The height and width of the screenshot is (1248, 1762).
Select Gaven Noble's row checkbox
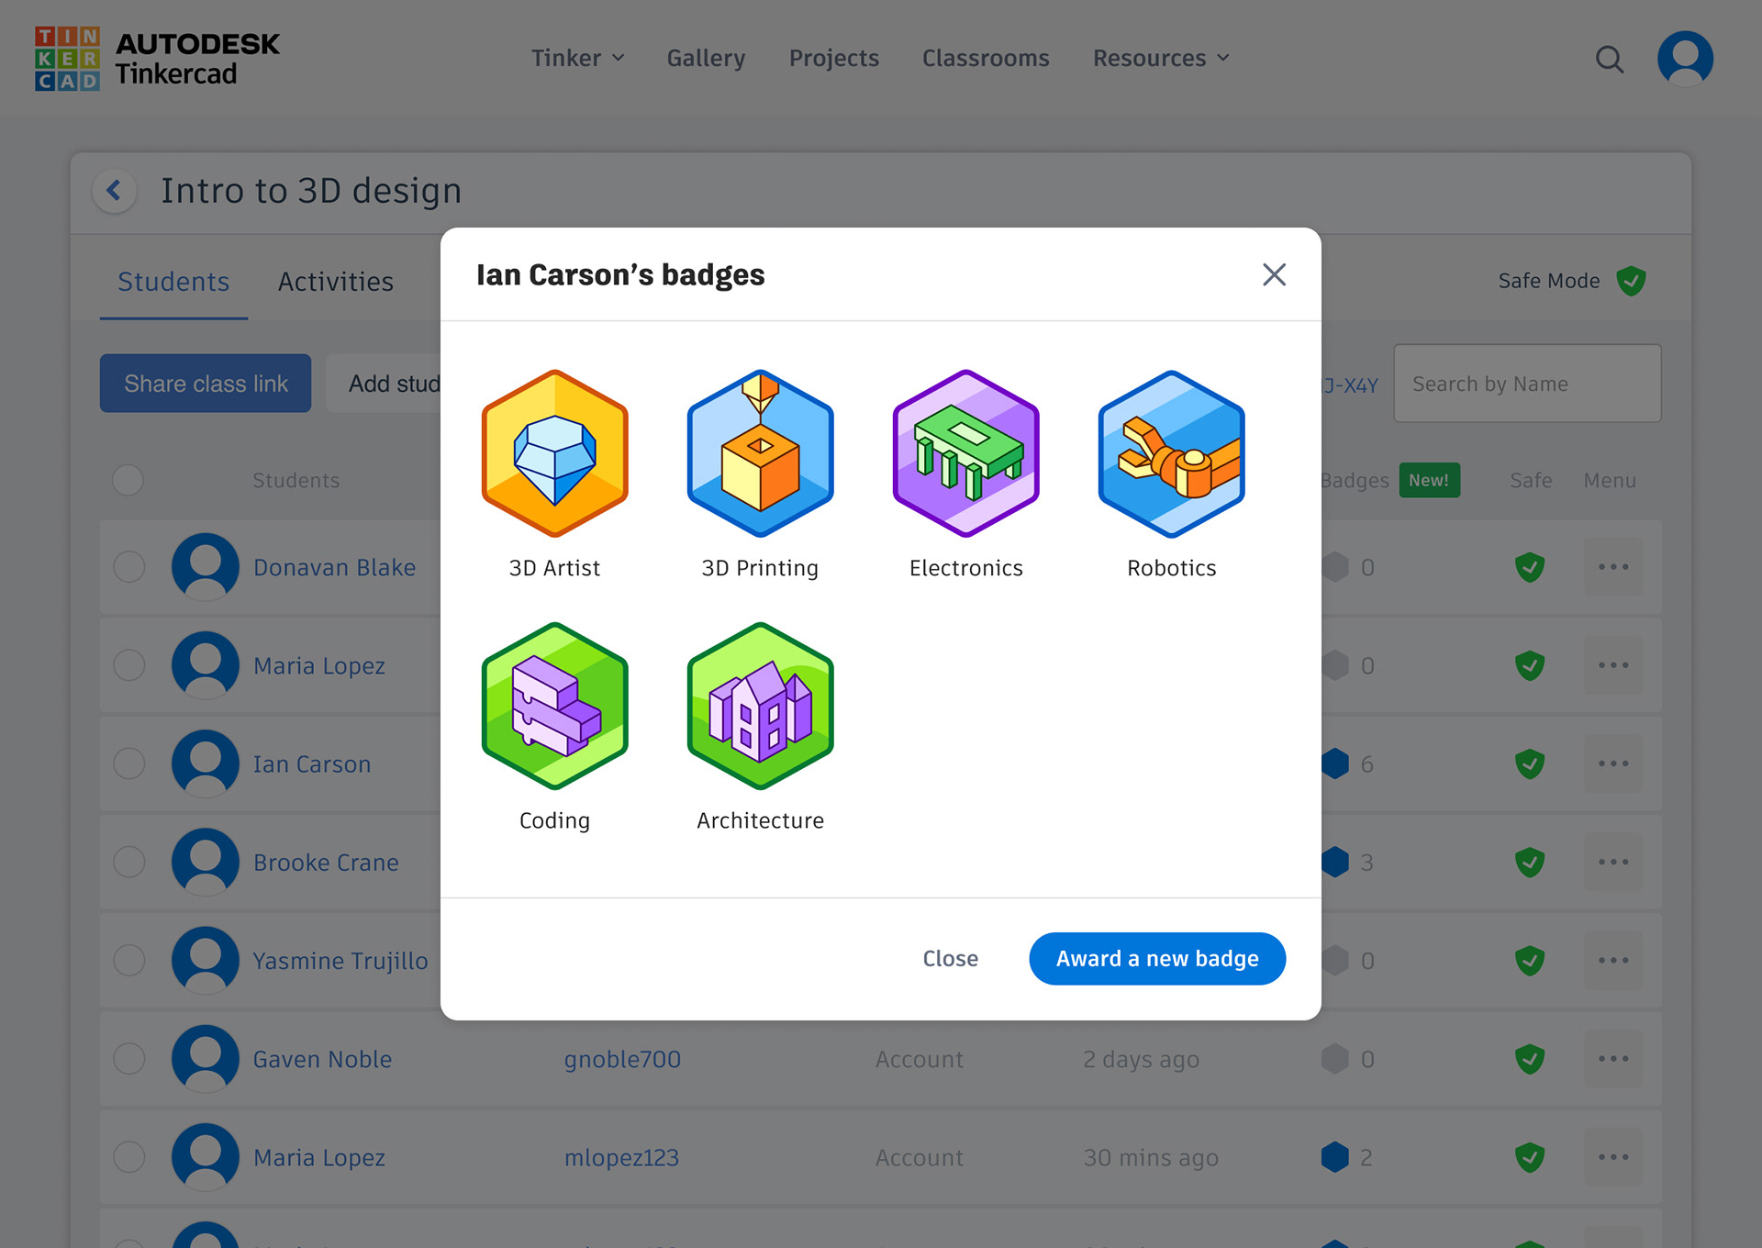pyautogui.click(x=128, y=1059)
